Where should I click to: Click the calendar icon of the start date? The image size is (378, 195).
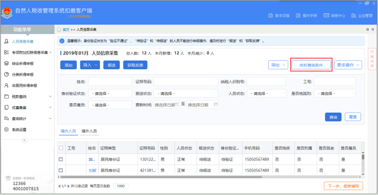click(176, 105)
